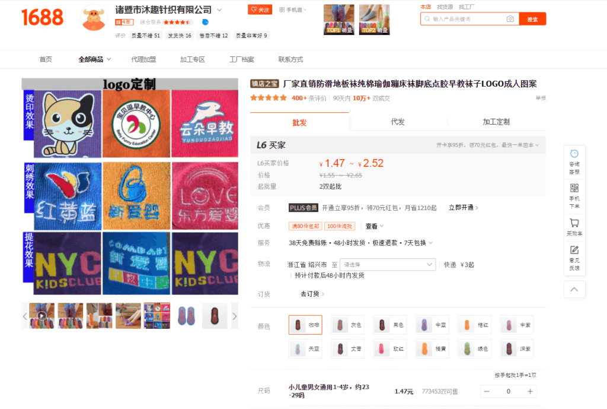607x409 pixels.
Task: Expand the store name dropdown arrow
Action: pyautogui.click(x=219, y=9)
